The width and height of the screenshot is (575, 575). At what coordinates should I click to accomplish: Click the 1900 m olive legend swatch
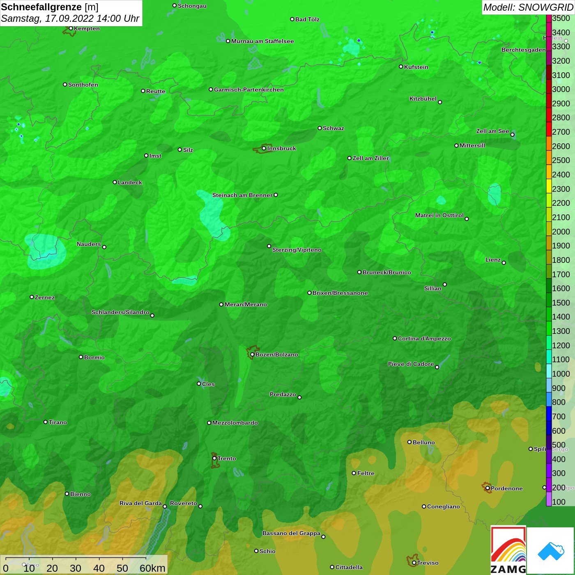(x=549, y=243)
